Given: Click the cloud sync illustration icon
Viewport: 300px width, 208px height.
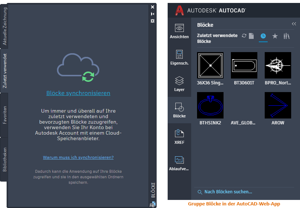Looking at the screenshot, I should (78, 67).
